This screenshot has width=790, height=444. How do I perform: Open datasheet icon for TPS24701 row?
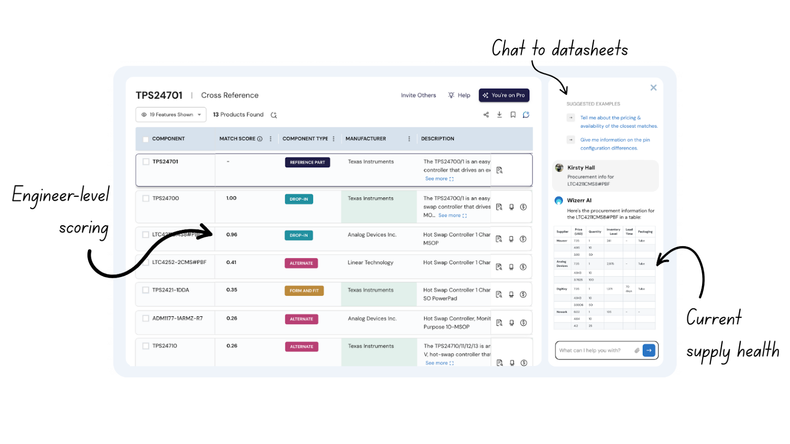click(x=499, y=170)
